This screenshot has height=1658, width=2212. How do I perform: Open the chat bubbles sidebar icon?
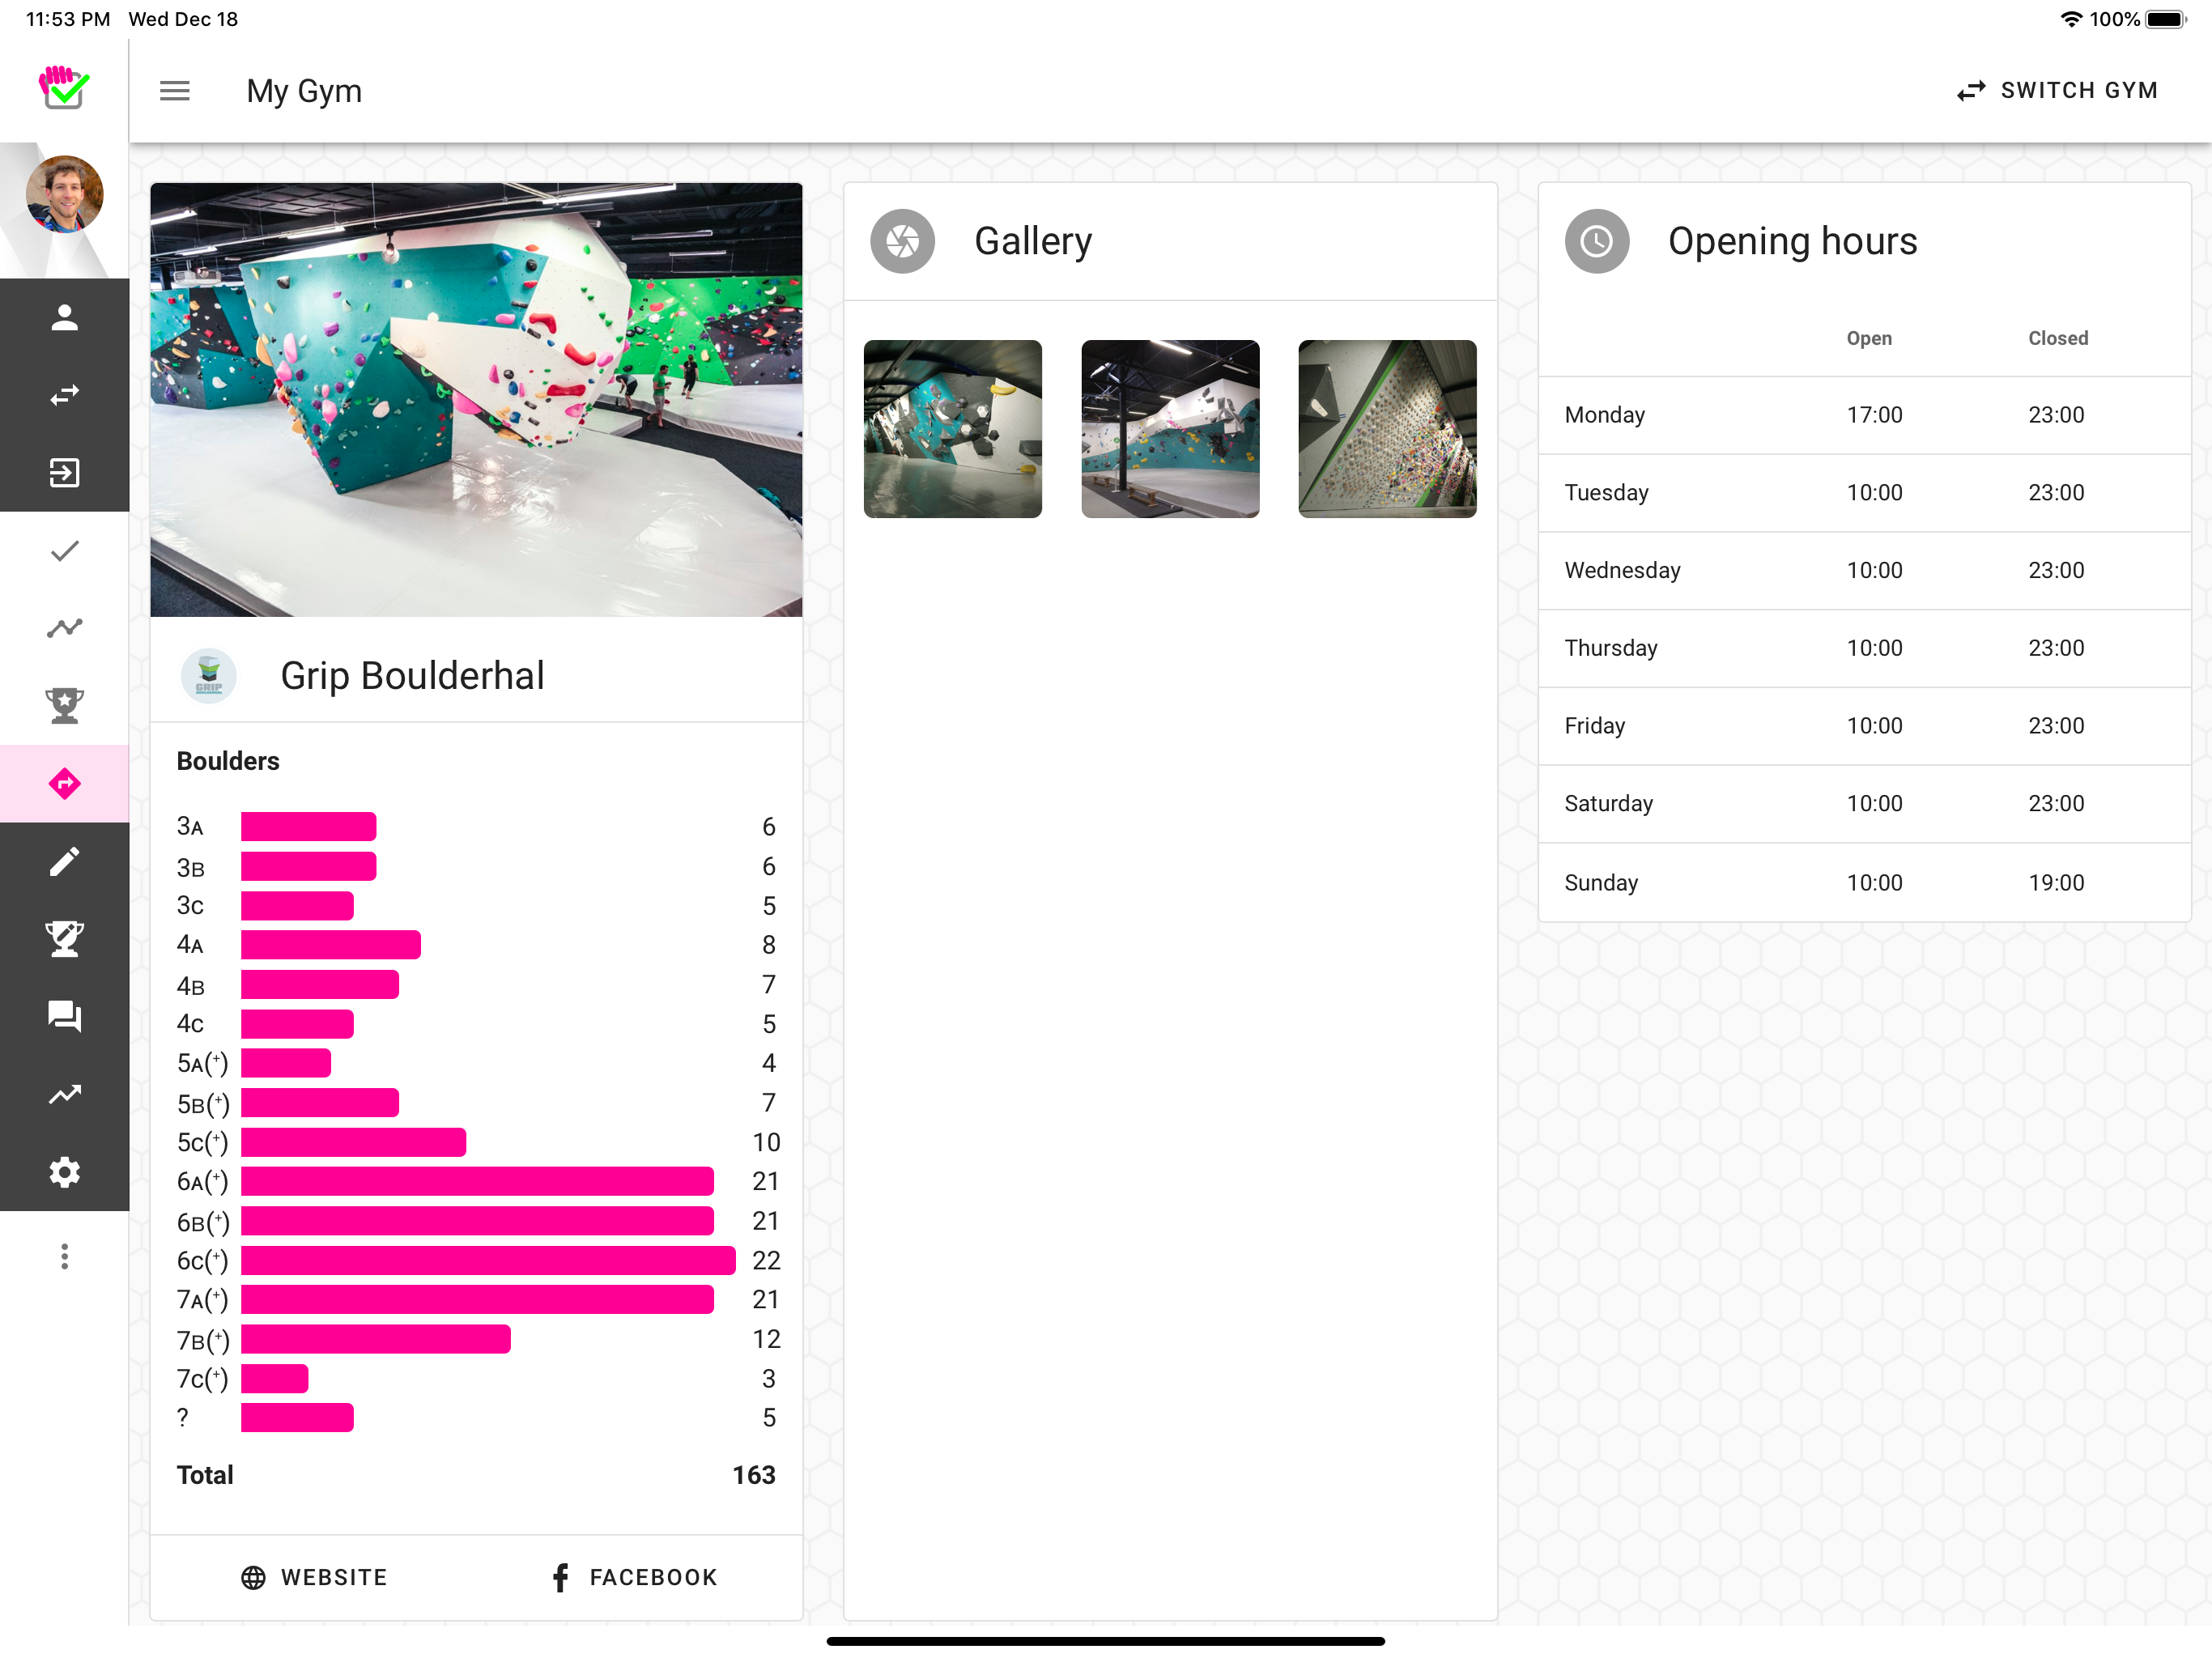(x=64, y=1017)
